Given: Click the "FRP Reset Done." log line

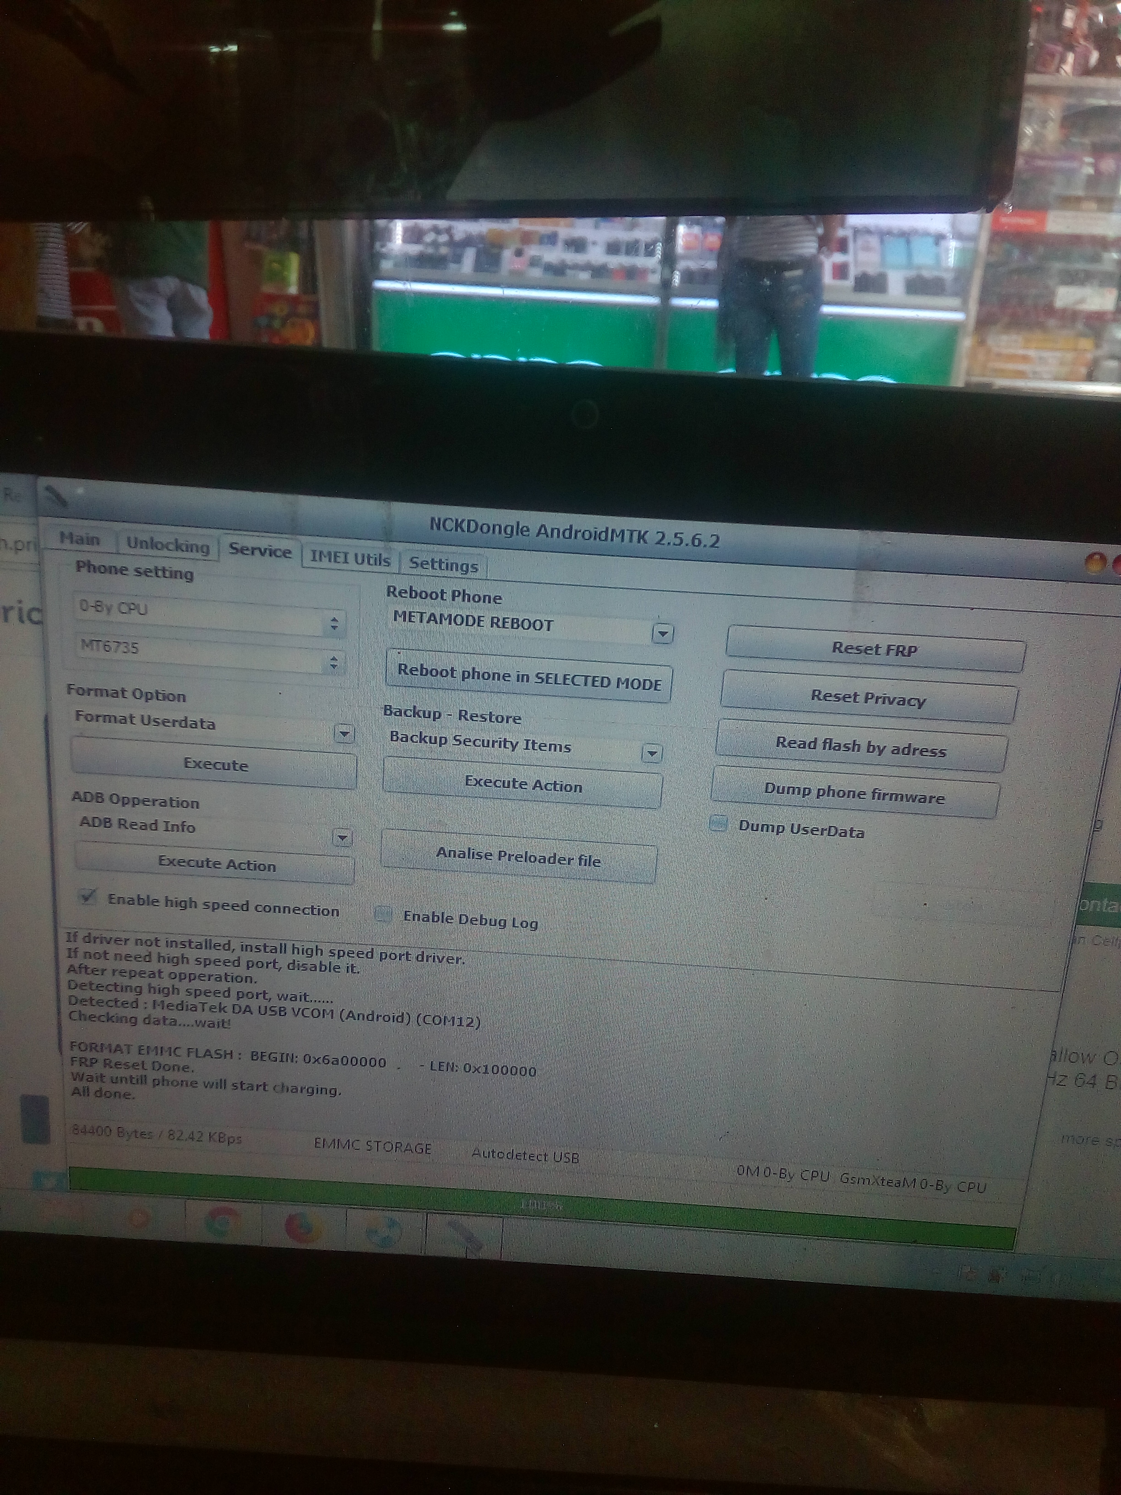Looking at the screenshot, I should point(132,1064).
